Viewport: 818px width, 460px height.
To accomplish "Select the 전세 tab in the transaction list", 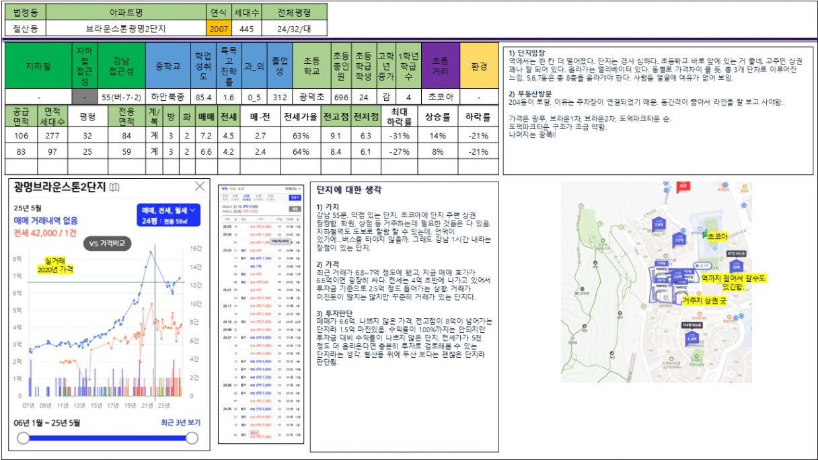I will (232, 189).
